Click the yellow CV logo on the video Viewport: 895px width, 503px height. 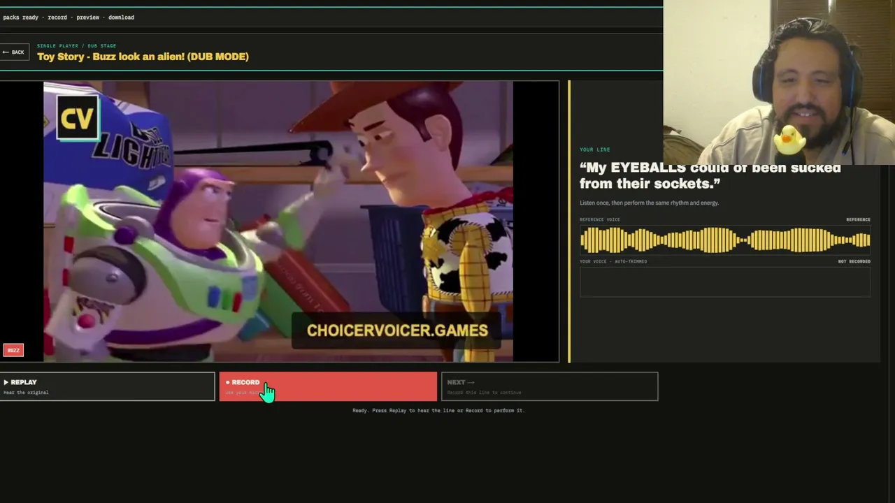click(x=77, y=119)
